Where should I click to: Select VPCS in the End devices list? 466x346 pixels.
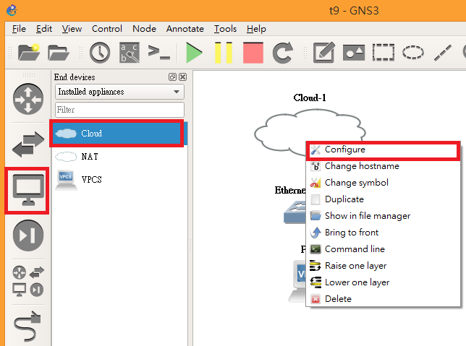pyautogui.click(x=119, y=180)
